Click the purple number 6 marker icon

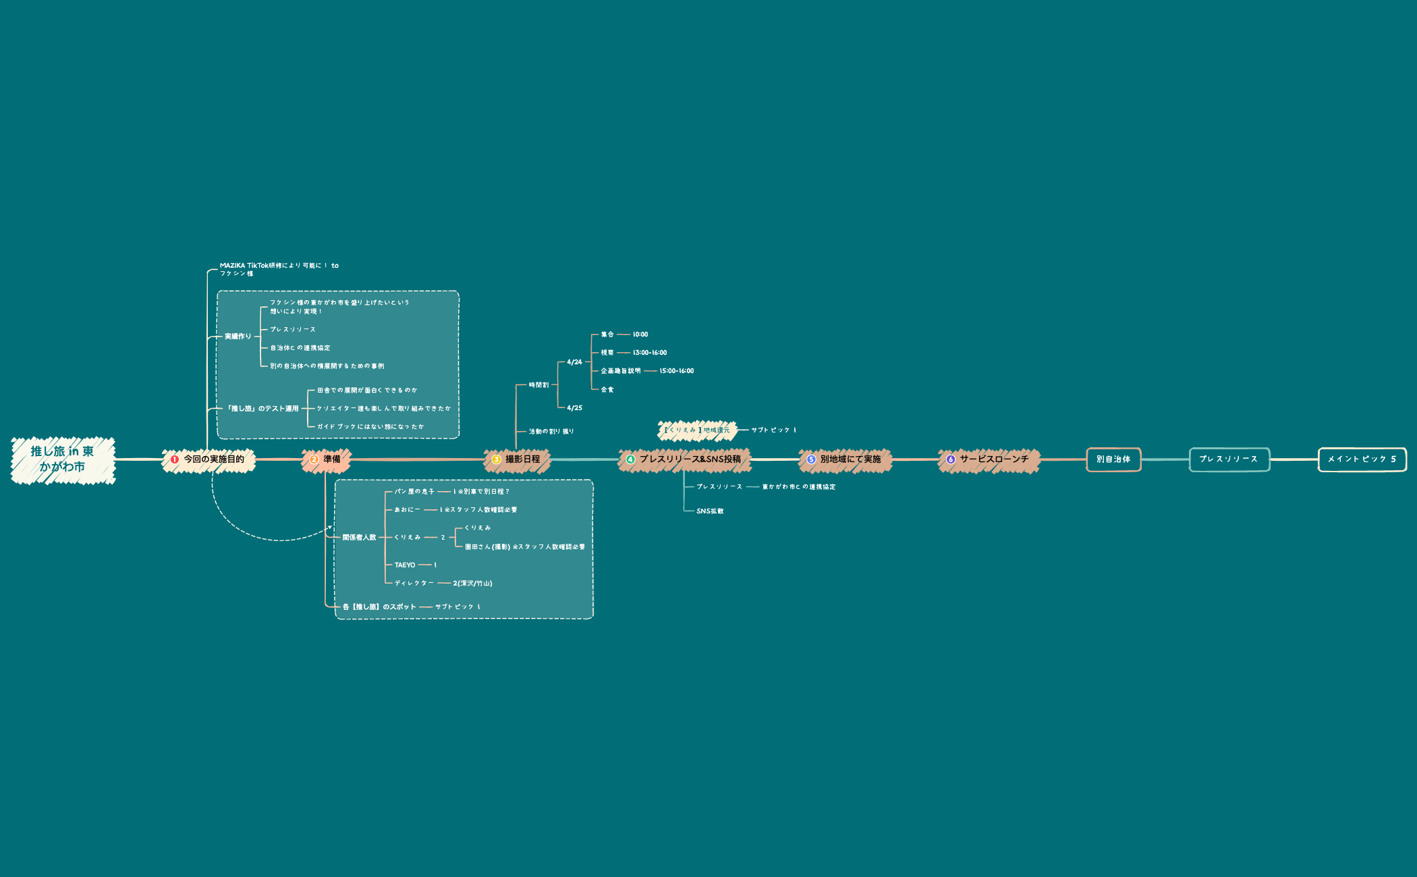pos(951,459)
